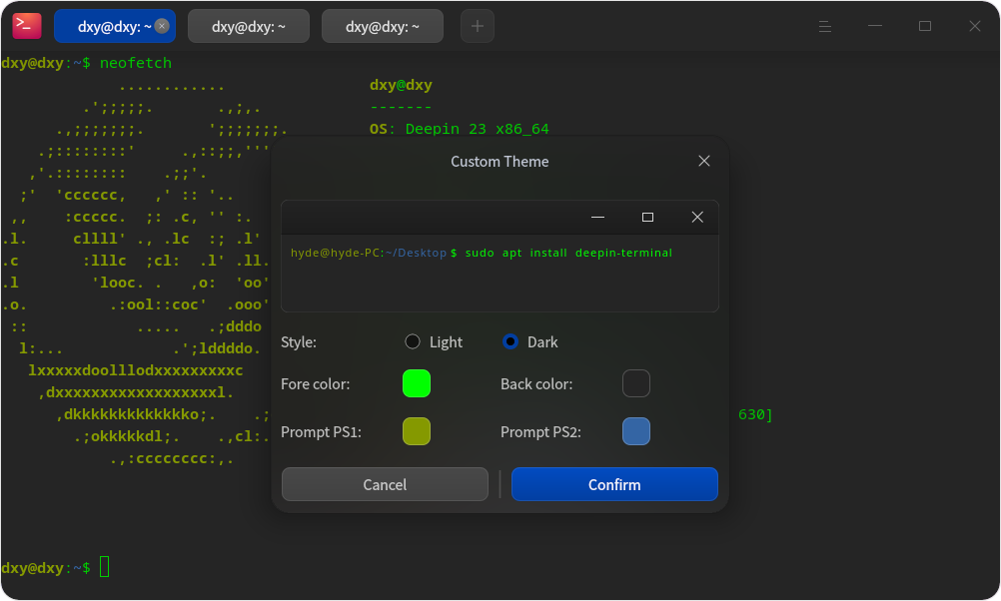Cancel the custom theme changes
1001x601 pixels.
[x=384, y=484]
